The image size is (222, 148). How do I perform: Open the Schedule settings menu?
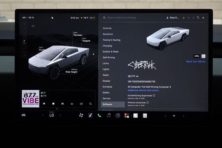click(x=107, y=87)
